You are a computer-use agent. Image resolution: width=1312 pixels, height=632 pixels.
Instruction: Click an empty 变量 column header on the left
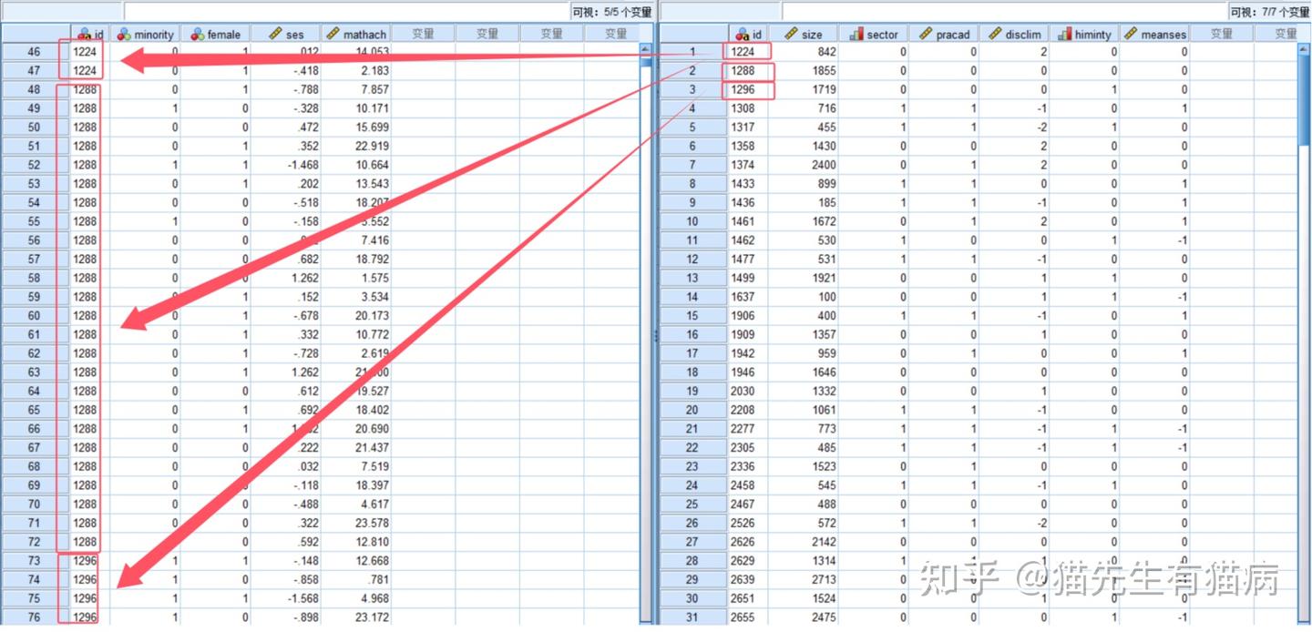click(x=425, y=34)
